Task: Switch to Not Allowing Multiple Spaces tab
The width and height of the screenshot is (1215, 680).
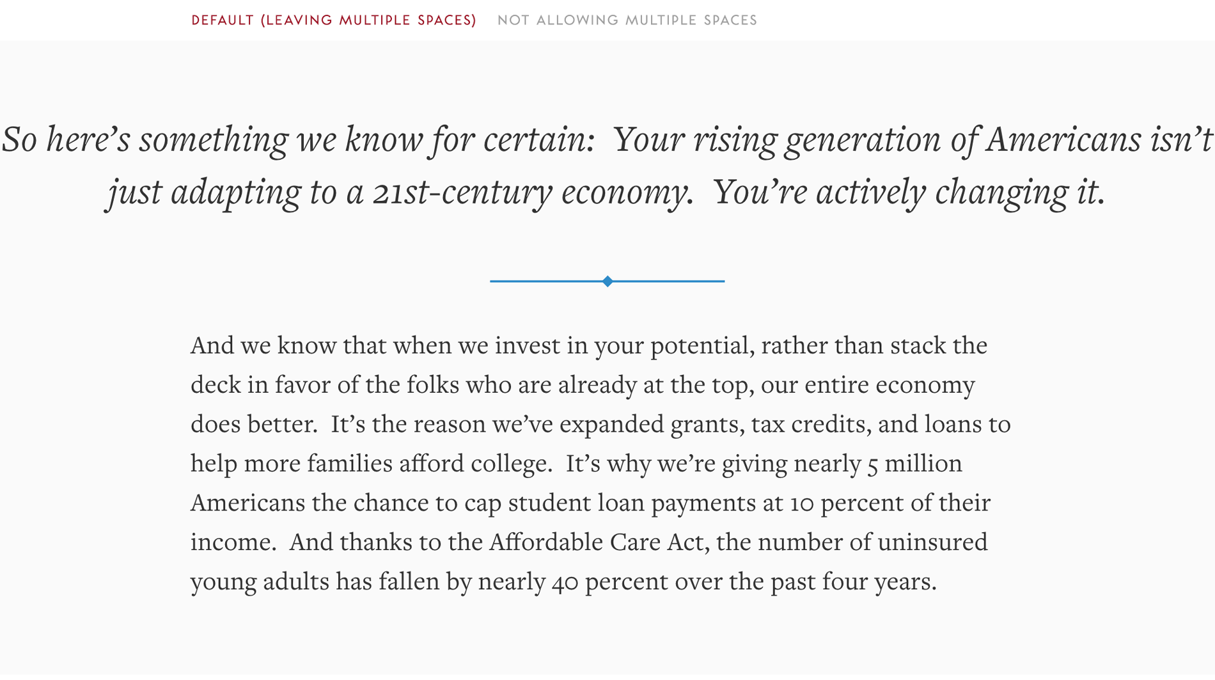Action: (x=627, y=20)
